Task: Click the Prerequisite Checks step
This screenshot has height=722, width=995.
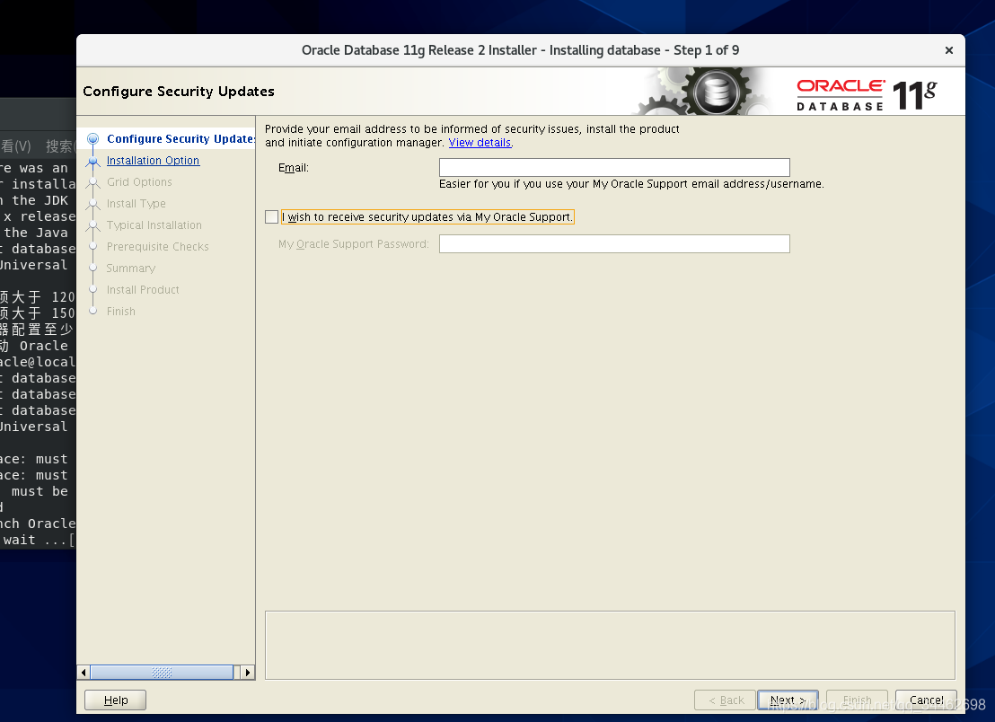Action: tap(157, 247)
